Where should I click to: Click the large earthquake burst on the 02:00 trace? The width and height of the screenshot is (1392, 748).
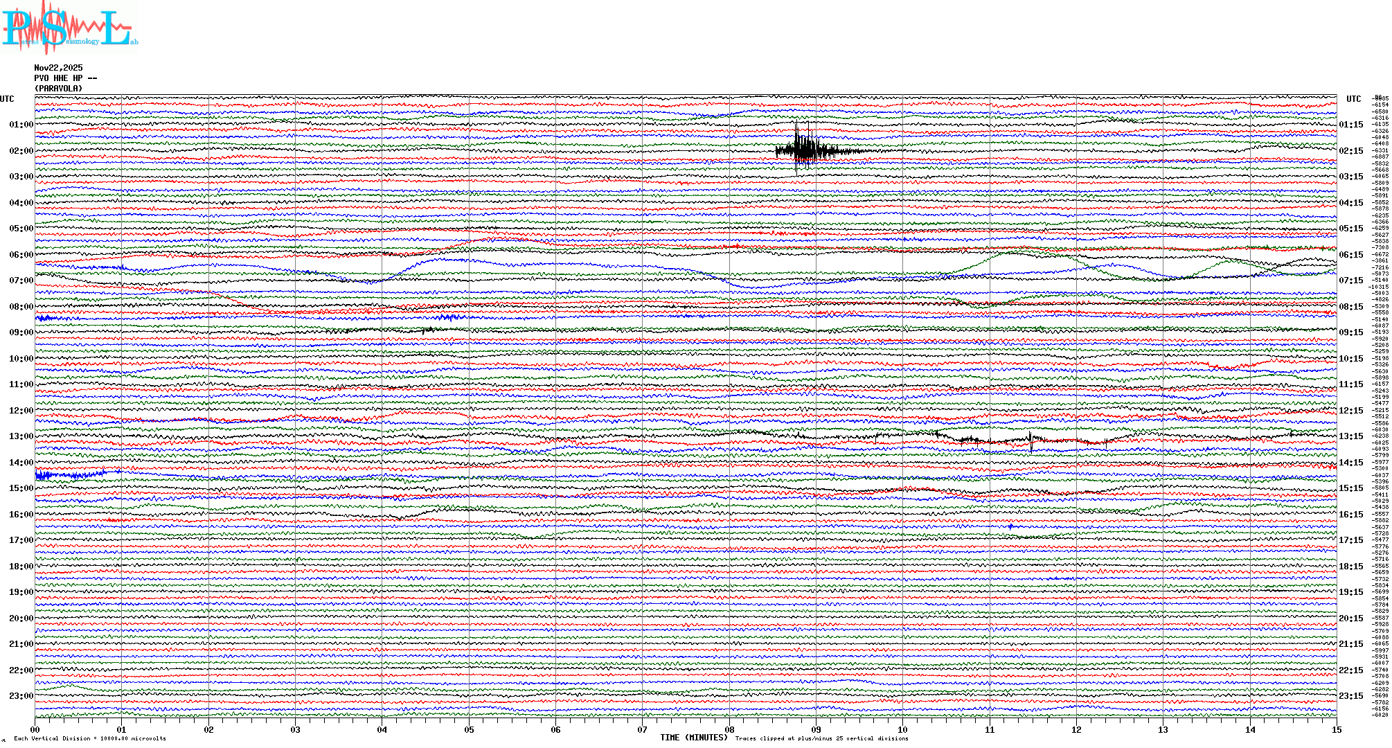[805, 150]
